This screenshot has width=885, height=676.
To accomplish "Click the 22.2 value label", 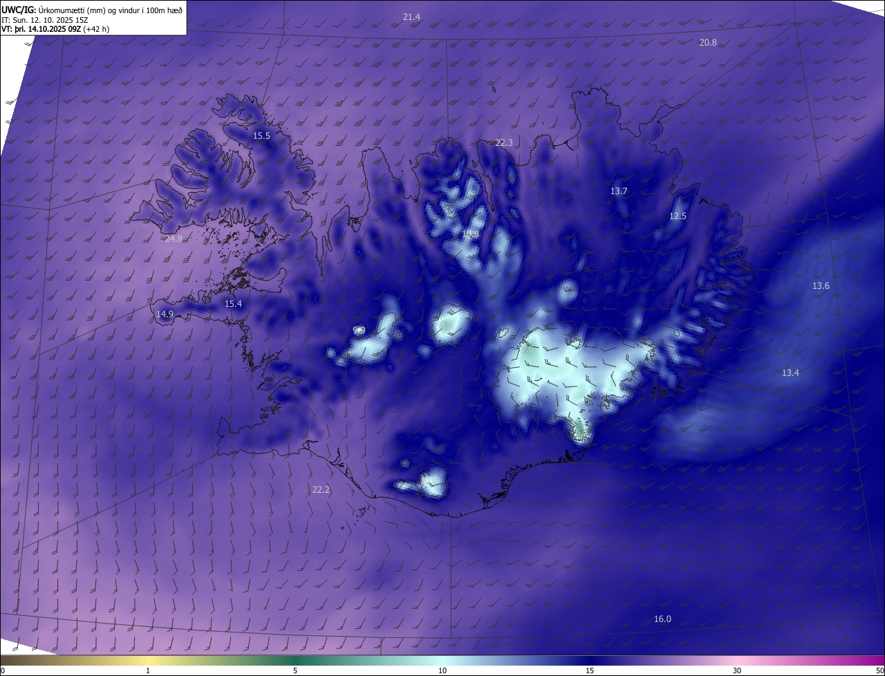I will click(x=321, y=490).
